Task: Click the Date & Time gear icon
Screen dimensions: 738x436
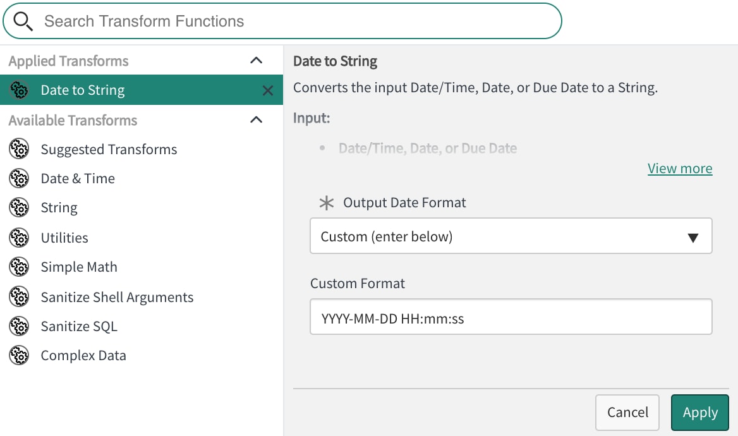Action: 19,178
